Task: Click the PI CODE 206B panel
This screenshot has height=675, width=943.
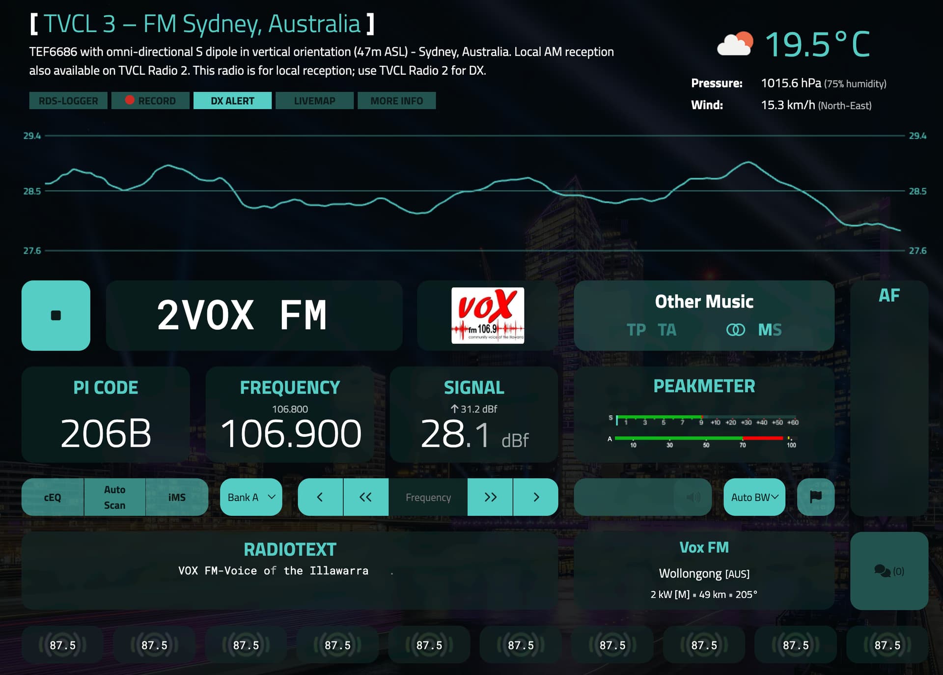Action: pyautogui.click(x=106, y=414)
